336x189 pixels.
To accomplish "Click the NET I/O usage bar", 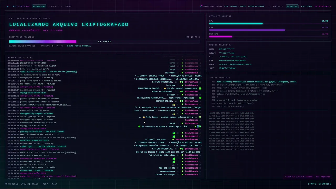I will (x=269, y=36).
